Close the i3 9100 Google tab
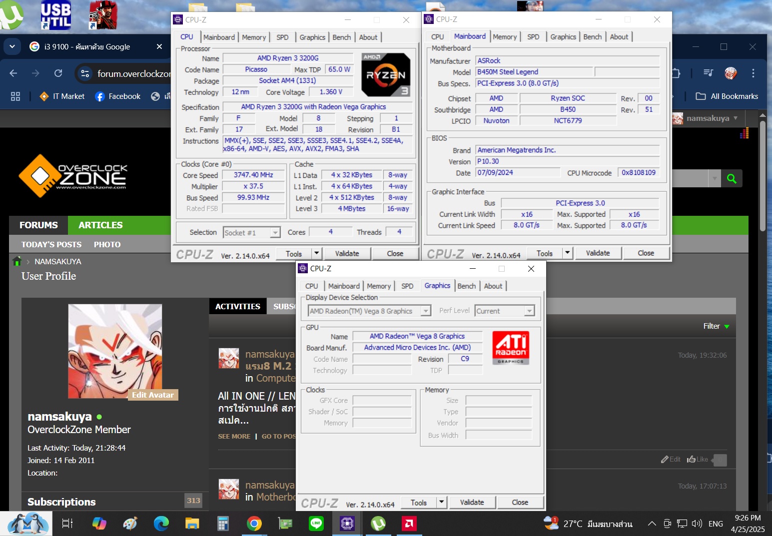The image size is (772, 536). coord(159,46)
